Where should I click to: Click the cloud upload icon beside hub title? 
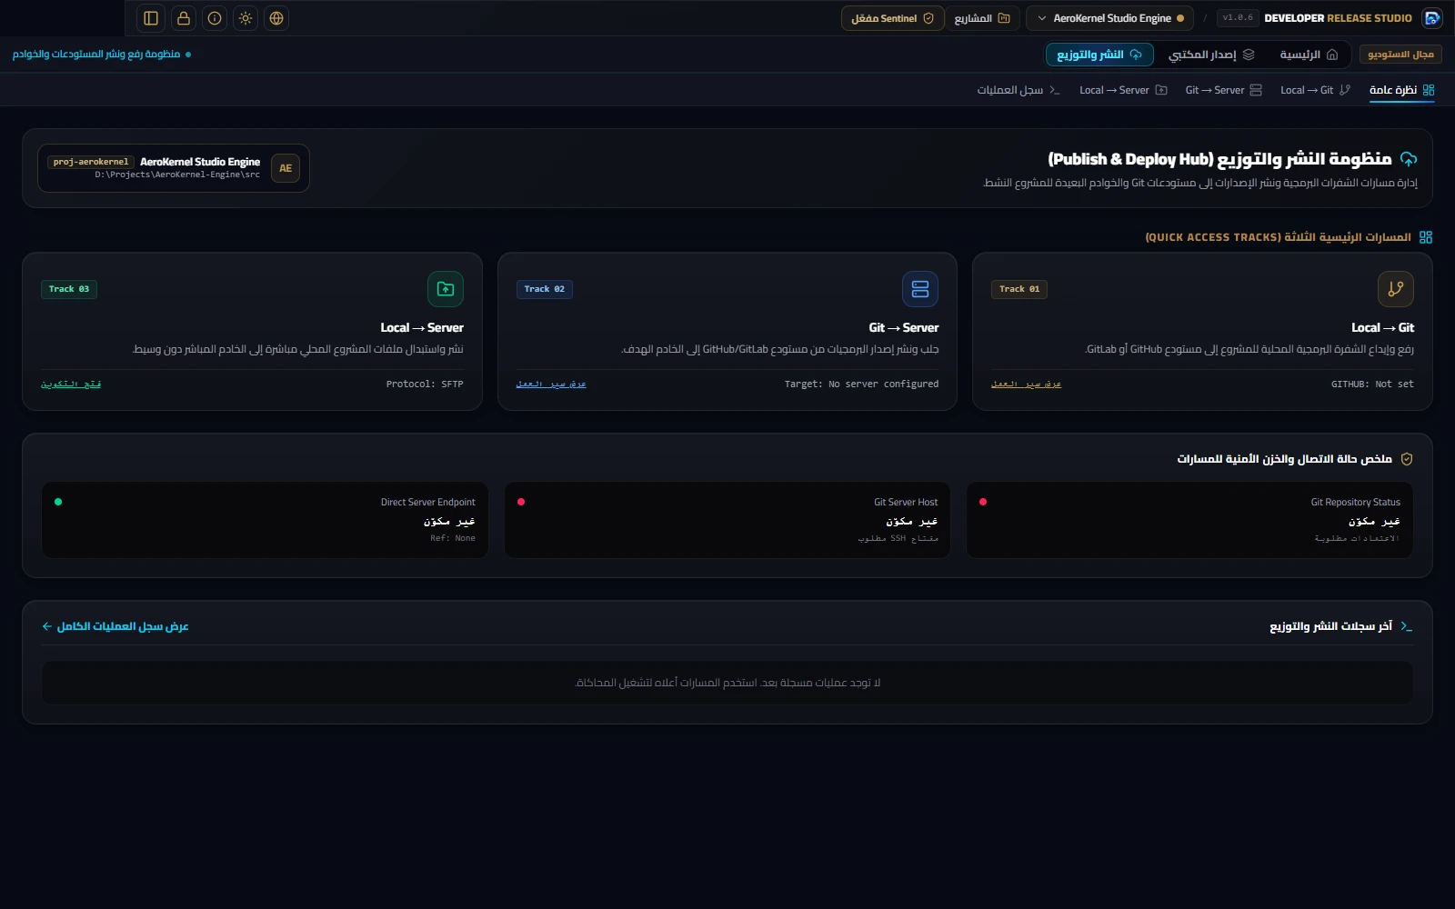tap(1409, 159)
